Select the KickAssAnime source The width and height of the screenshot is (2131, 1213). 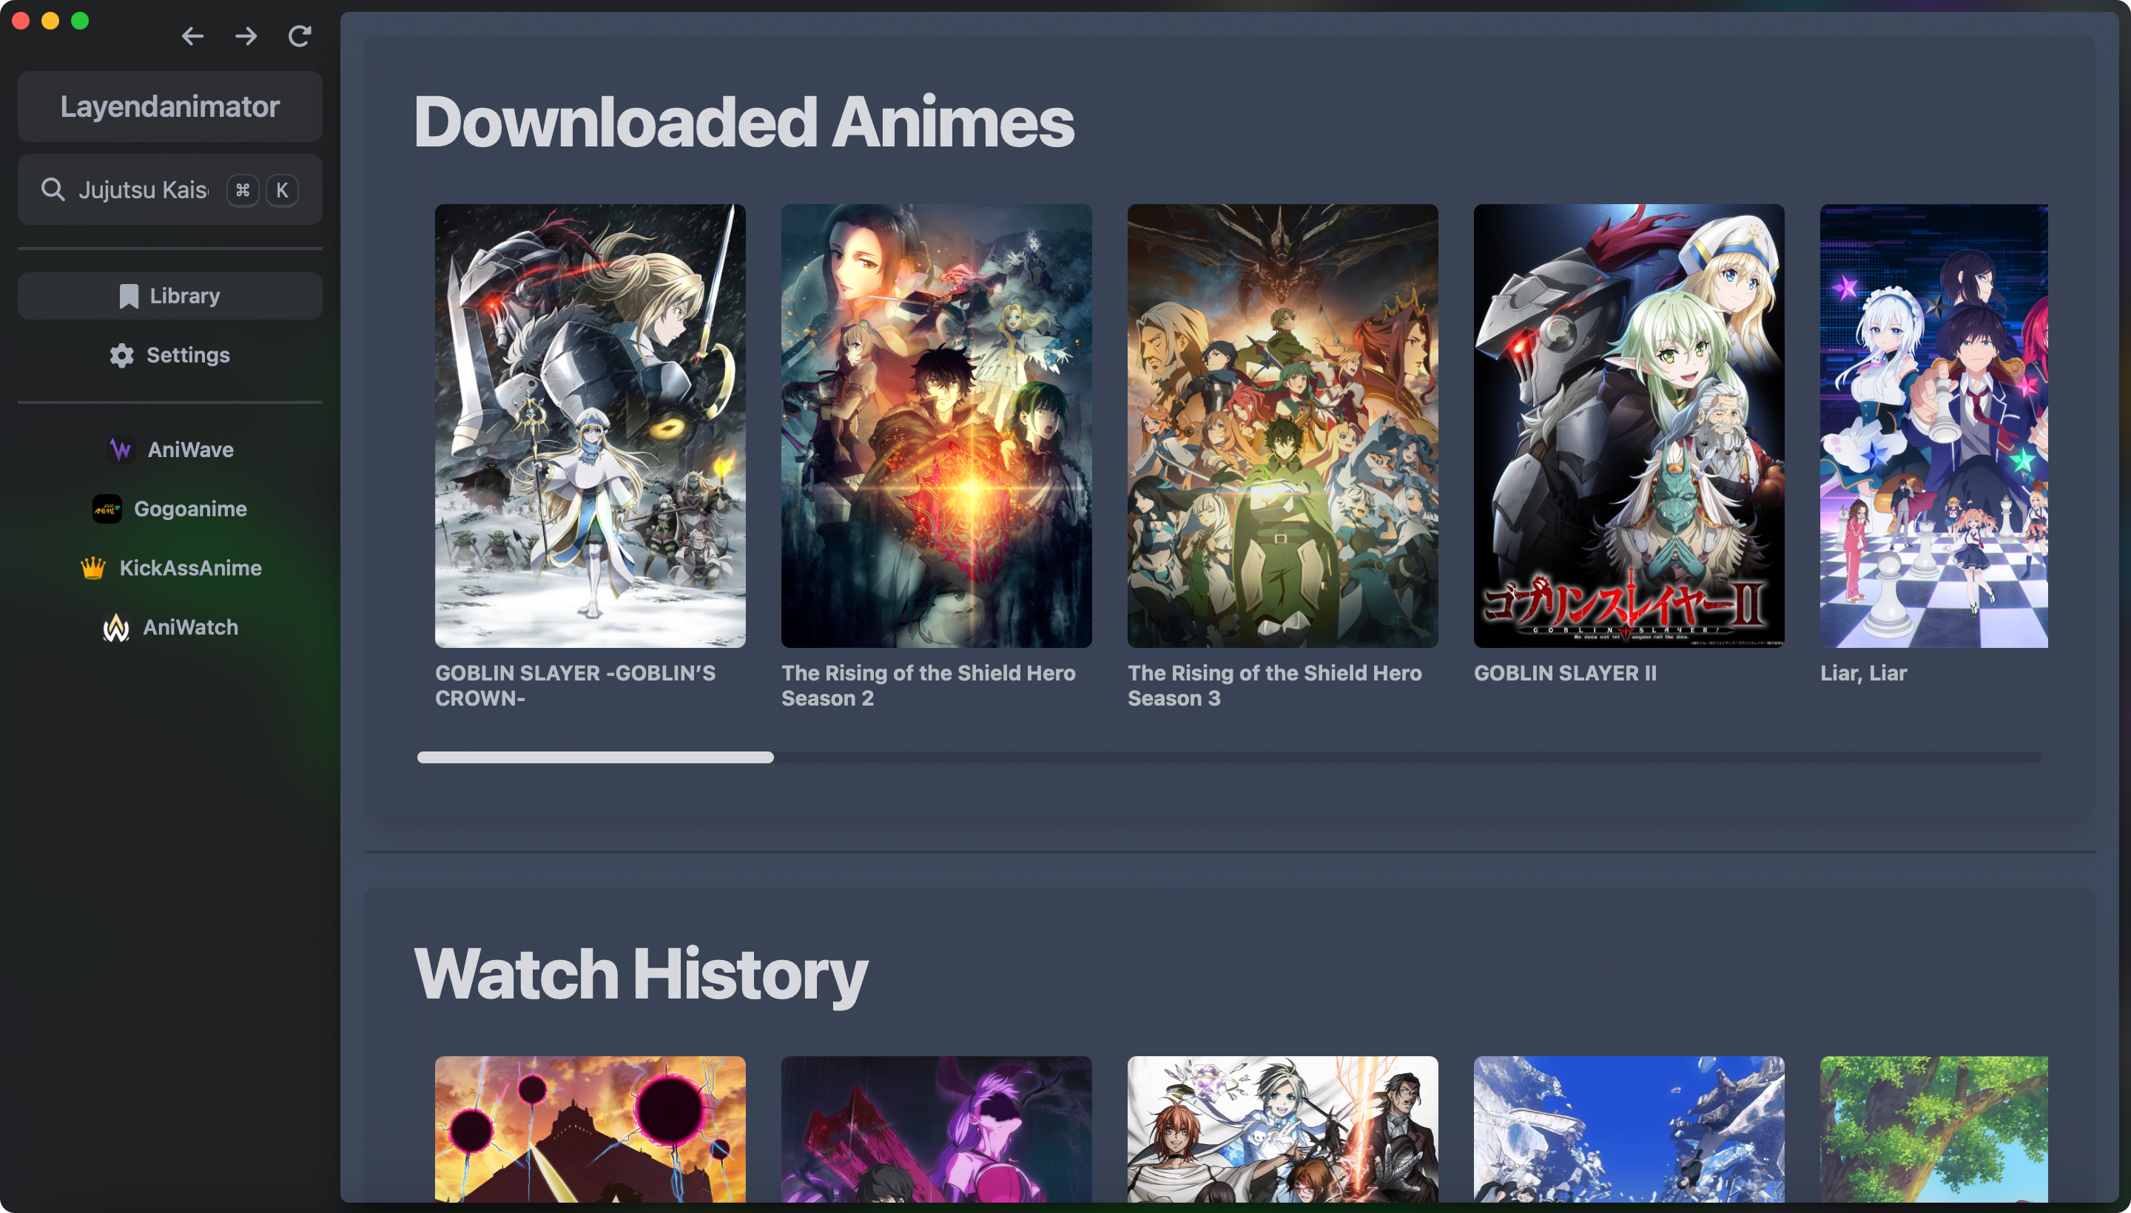[x=170, y=568]
